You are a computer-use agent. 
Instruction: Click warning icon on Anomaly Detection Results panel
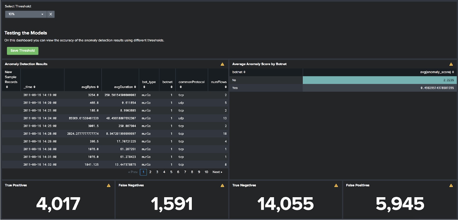click(x=222, y=64)
